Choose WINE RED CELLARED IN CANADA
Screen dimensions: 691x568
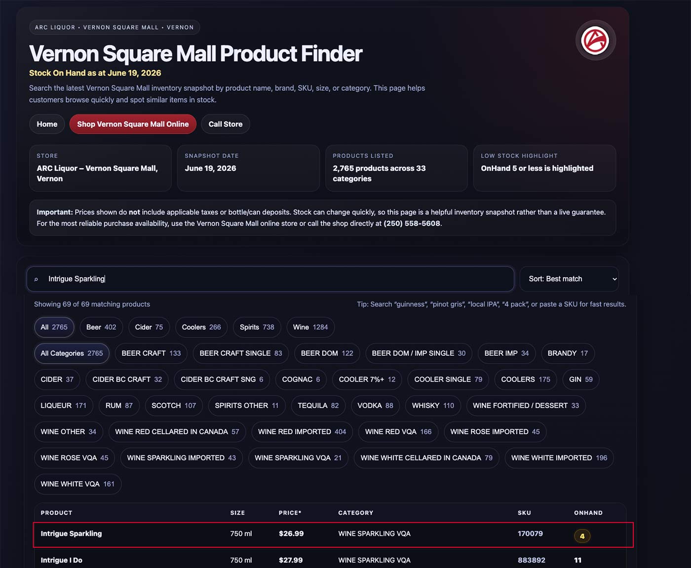tap(177, 432)
